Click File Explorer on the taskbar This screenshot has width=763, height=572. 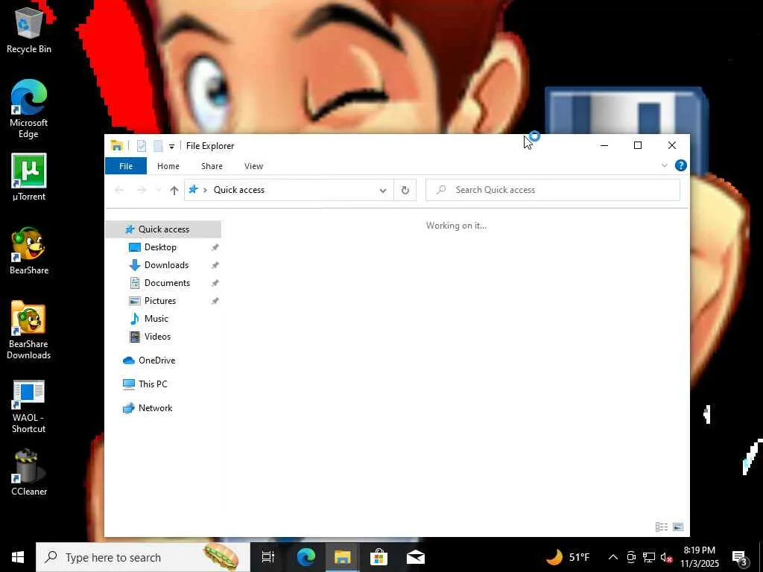tap(343, 557)
